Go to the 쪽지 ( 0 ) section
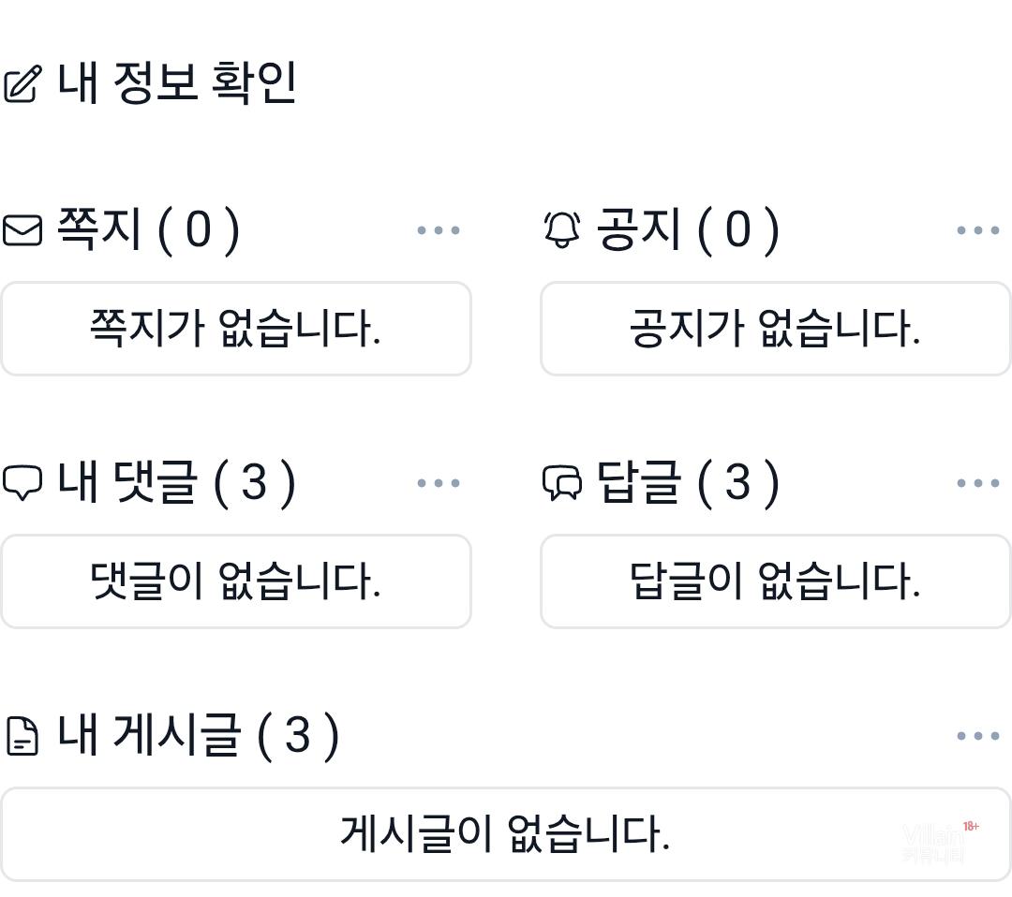Image resolution: width=1012 pixels, height=897 pixels. [148, 229]
